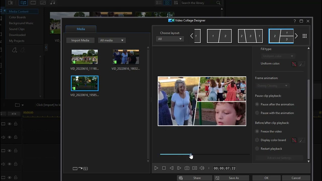Open preview quality settings icon beside camera
This screenshot has height=181, width=322.
[x=194, y=168]
